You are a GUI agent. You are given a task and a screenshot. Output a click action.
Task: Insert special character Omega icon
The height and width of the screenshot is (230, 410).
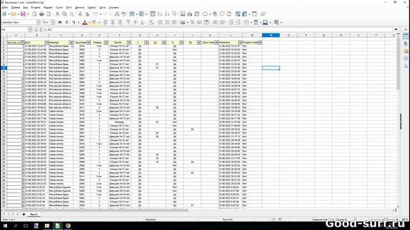pos(205,14)
